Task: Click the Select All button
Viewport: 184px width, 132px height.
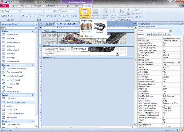Action: (6, 16)
